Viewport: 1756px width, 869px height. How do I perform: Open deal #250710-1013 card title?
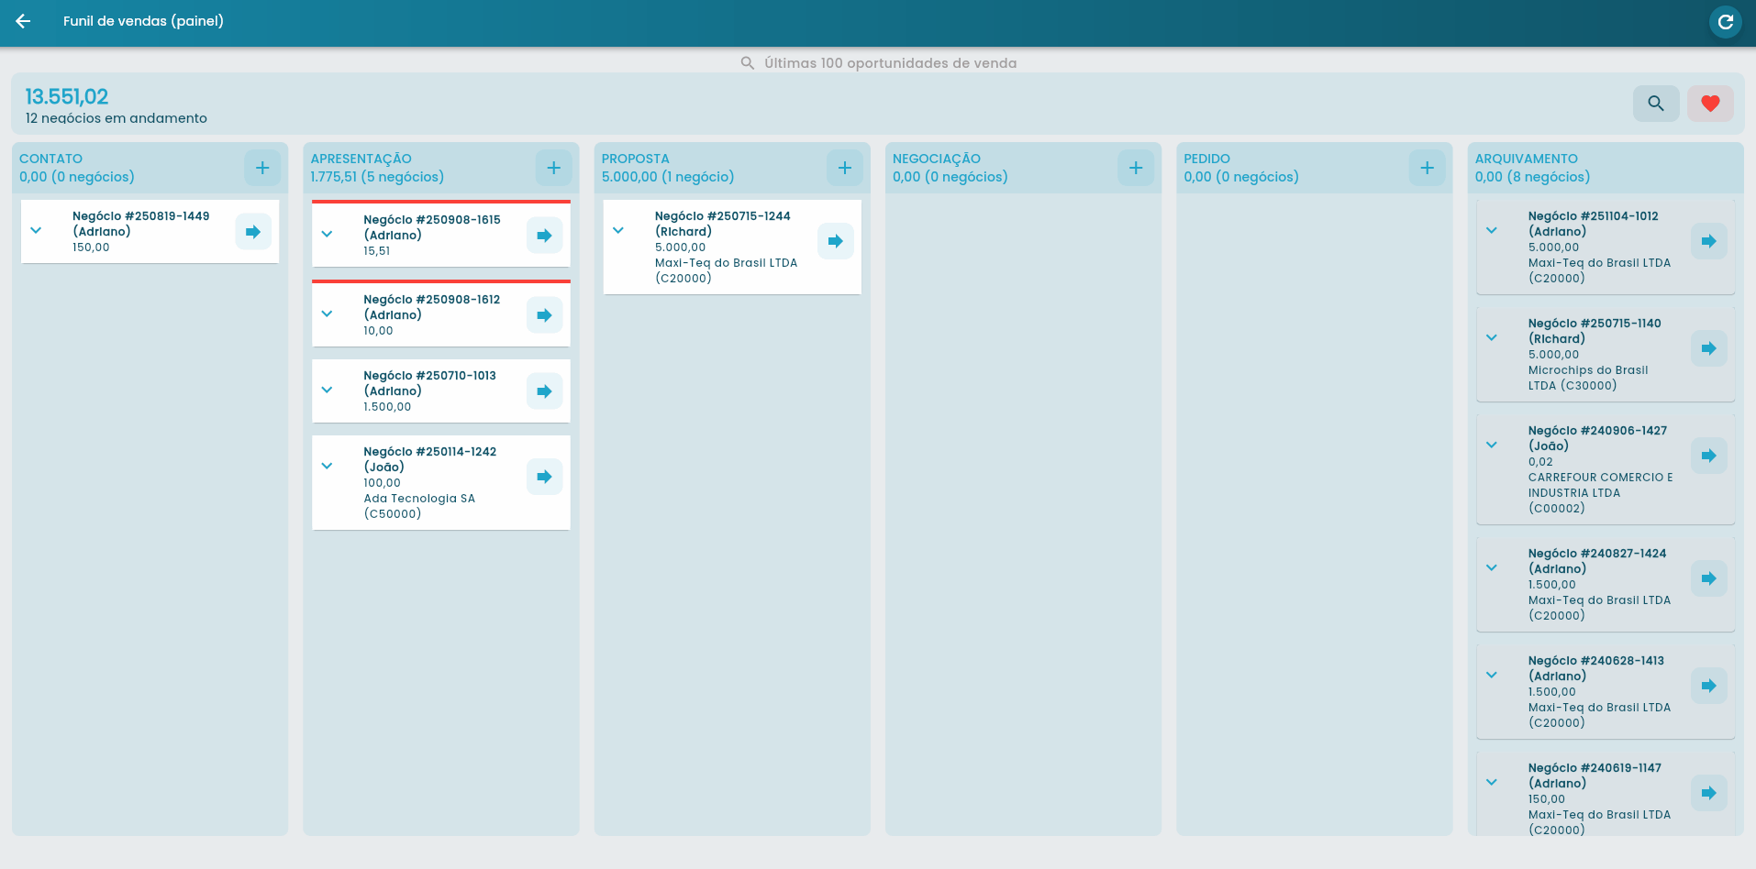coord(429,376)
